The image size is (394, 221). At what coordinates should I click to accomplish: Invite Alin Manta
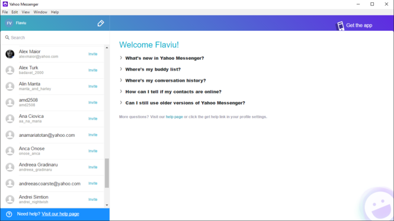tap(92, 87)
